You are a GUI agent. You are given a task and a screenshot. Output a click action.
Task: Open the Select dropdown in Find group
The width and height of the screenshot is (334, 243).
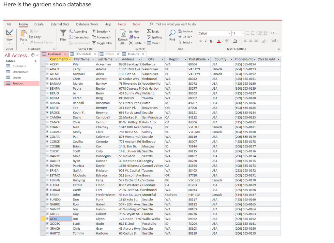(185, 42)
